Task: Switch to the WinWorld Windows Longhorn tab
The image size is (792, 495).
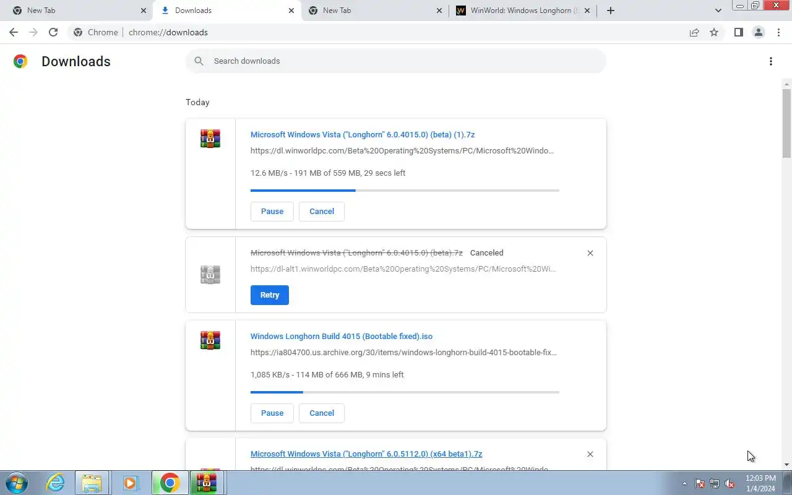Action: (523, 11)
